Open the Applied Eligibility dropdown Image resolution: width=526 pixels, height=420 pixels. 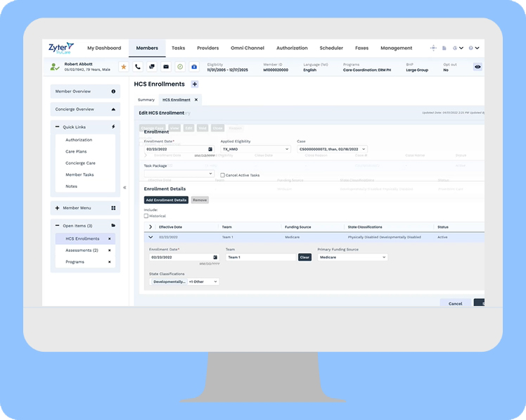point(255,149)
